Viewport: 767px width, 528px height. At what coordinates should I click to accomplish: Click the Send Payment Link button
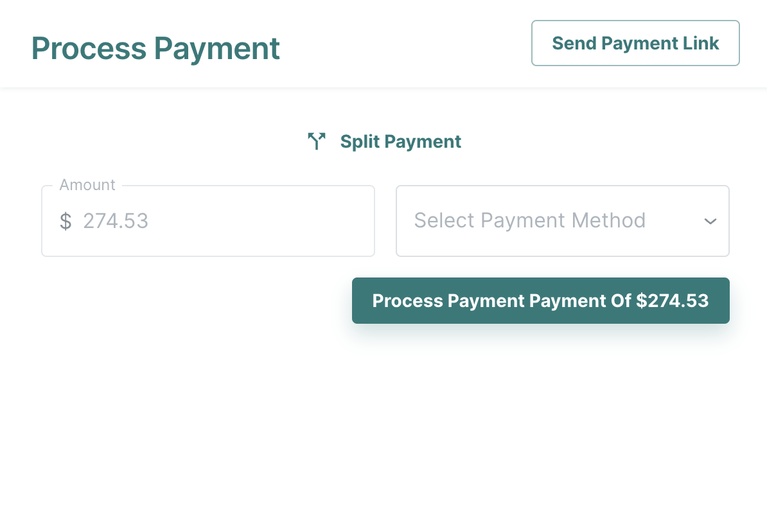pyautogui.click(x=635, y=43)
